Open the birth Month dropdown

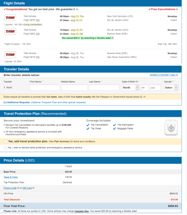(130, 88)
